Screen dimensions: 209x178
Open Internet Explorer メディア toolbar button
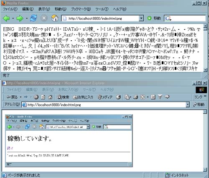[x=105, y=97]
